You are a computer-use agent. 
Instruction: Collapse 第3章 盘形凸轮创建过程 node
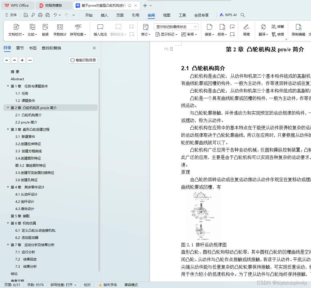[8, 129]
